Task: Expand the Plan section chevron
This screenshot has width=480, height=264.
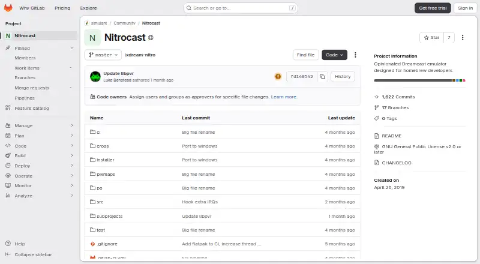Action: 72,136
